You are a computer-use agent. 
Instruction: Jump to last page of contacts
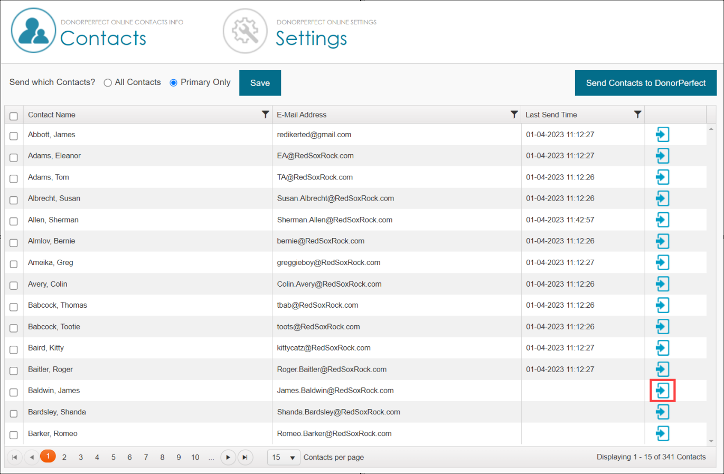pos(245,457)
